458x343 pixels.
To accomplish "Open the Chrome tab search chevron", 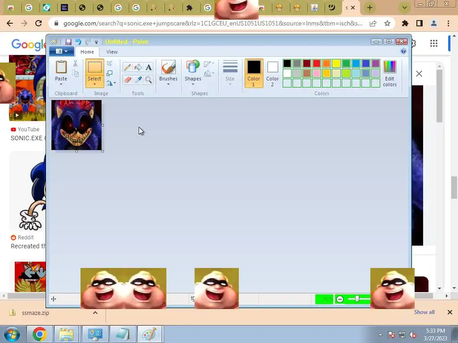I will click(x=404, y=8).
